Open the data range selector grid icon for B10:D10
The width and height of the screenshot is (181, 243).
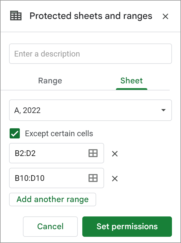coord(93,178)
